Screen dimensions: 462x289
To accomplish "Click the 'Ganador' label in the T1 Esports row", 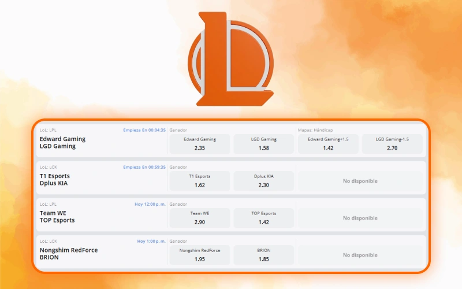I will (178, 167).
